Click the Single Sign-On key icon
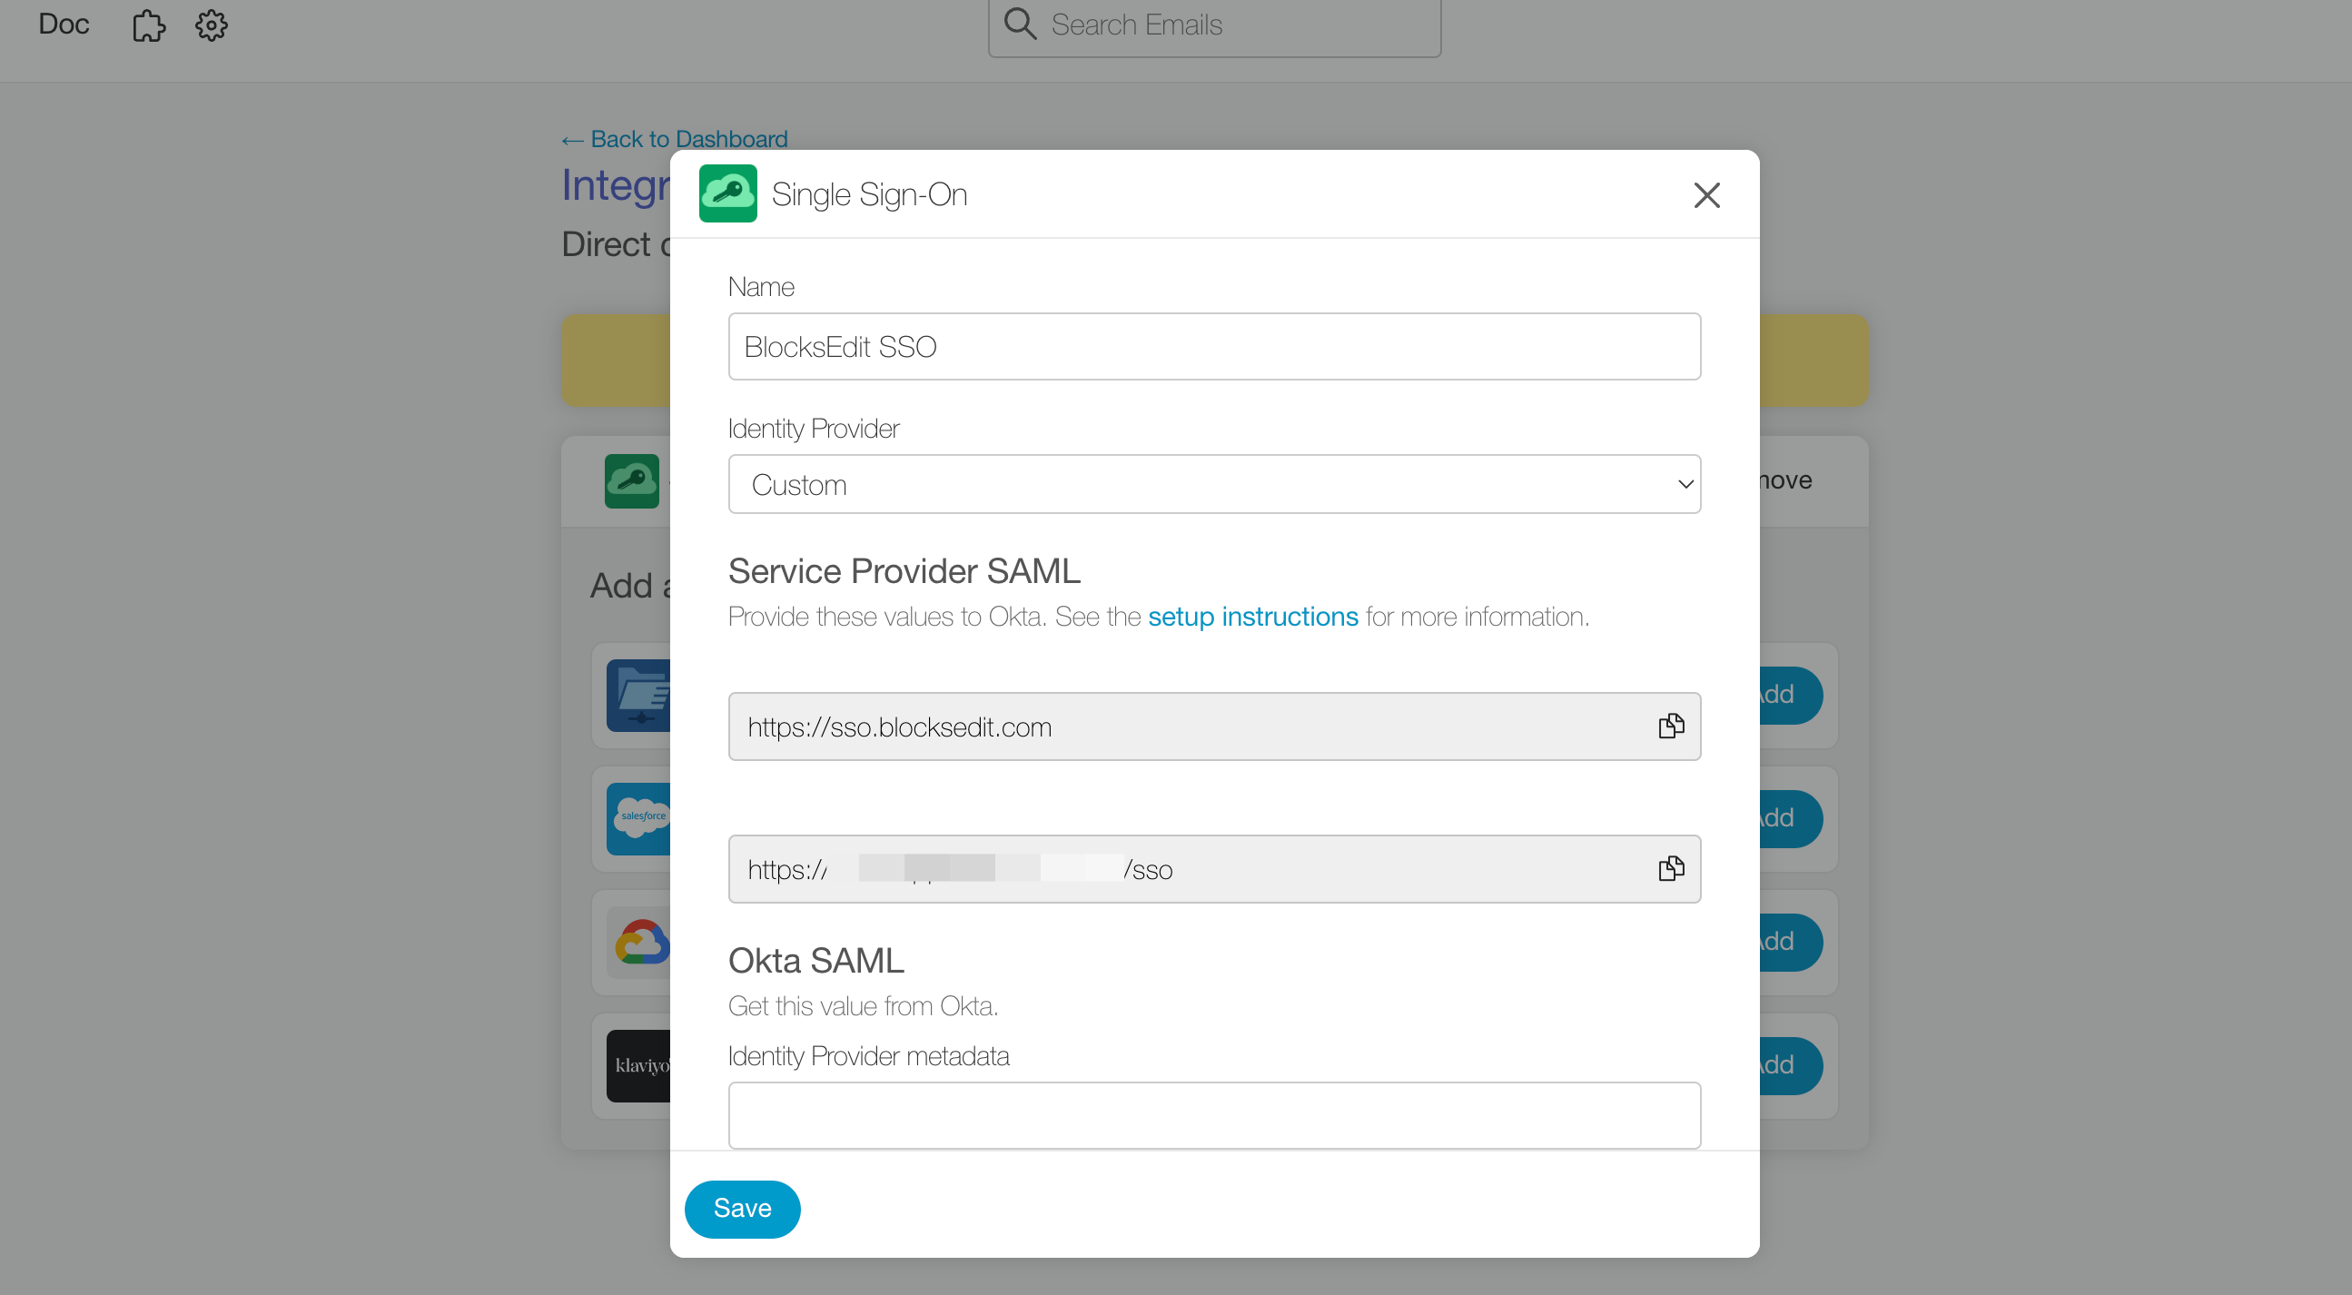Screen dimensions: 2352x1295 point(727,193)
